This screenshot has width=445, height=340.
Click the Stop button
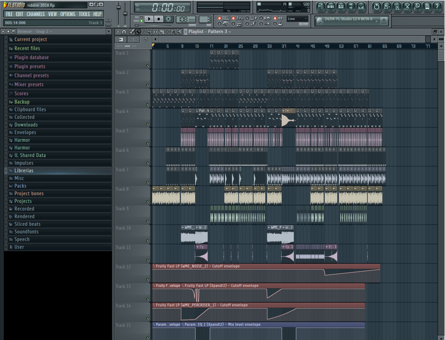point(159,19)
